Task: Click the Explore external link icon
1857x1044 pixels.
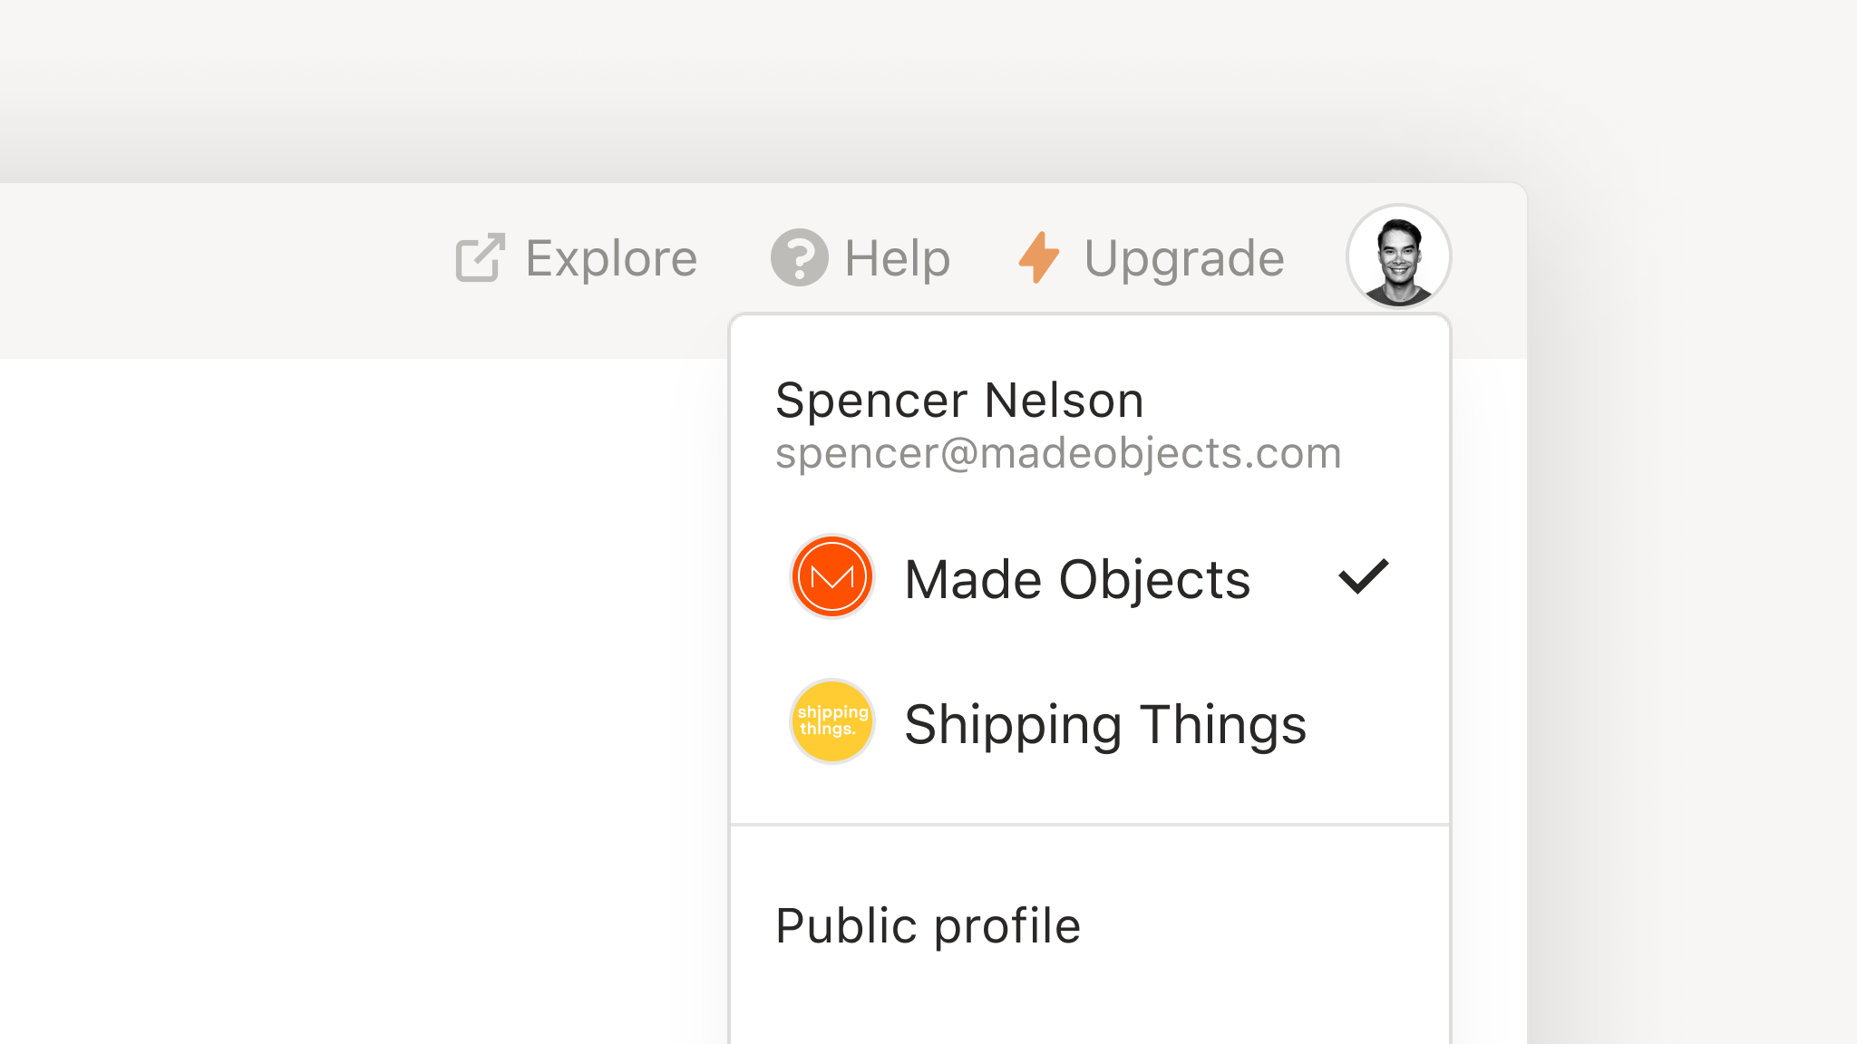Action: point(480,257)
